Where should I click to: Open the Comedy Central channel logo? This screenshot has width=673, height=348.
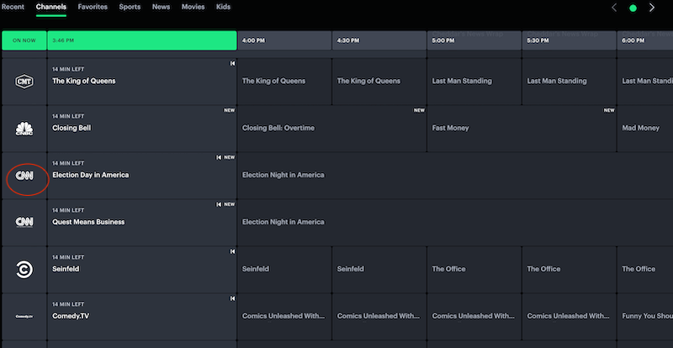(24, 269)
